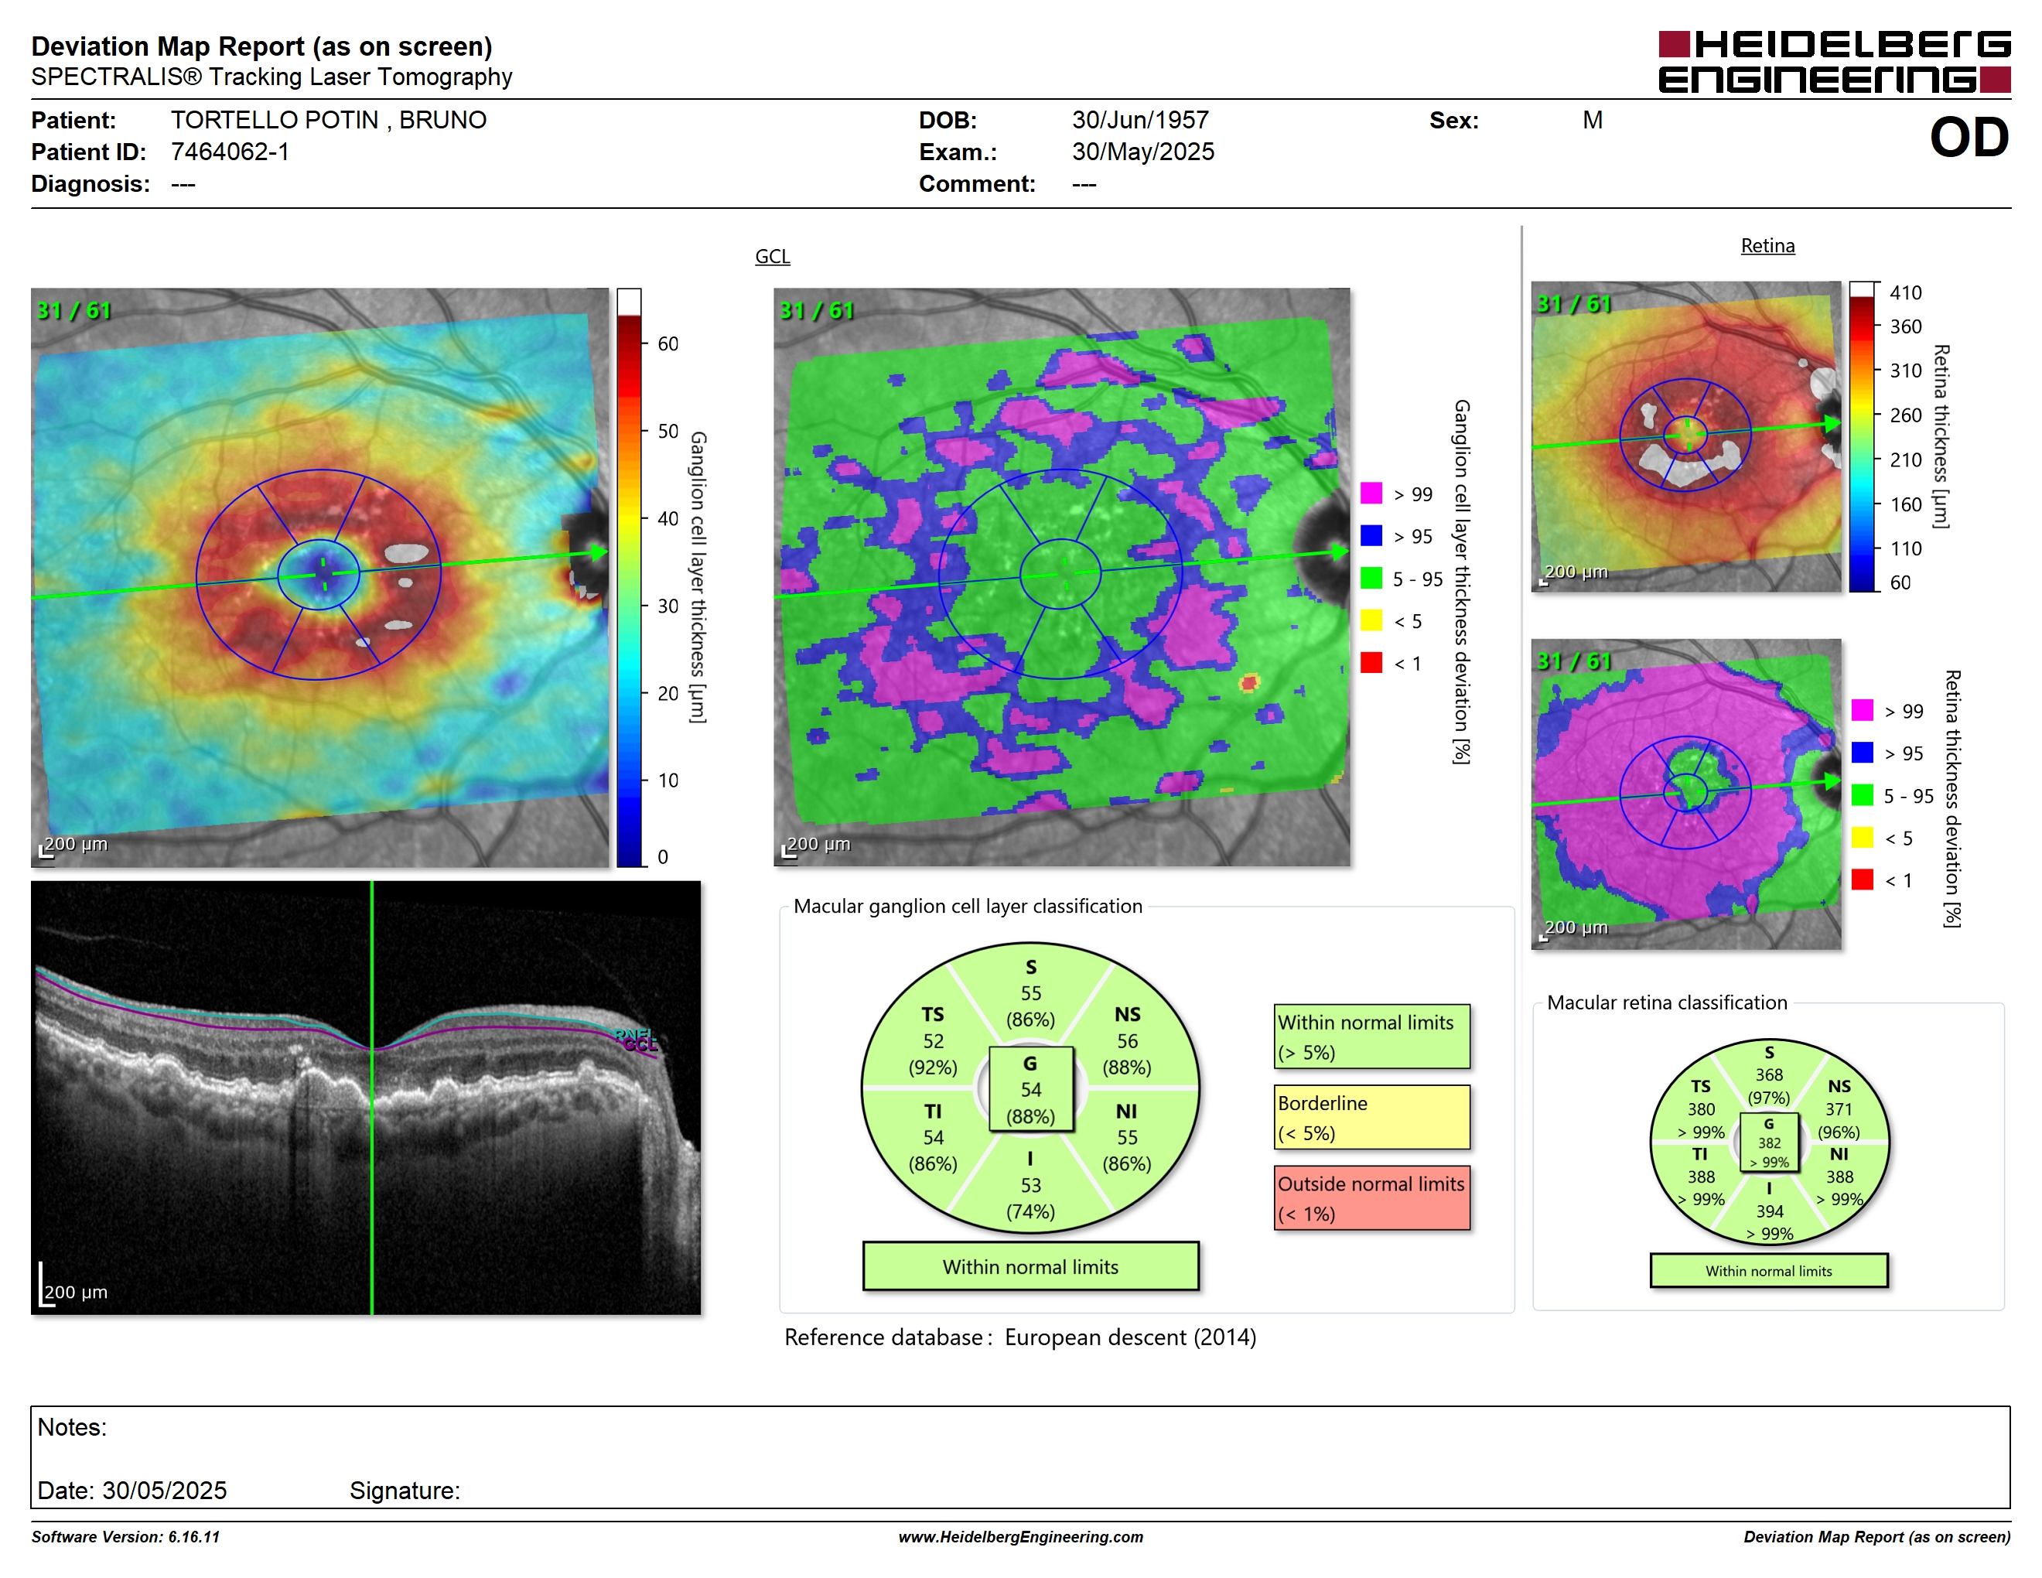Click the GCL sector TI value 54

(933, 1138)
